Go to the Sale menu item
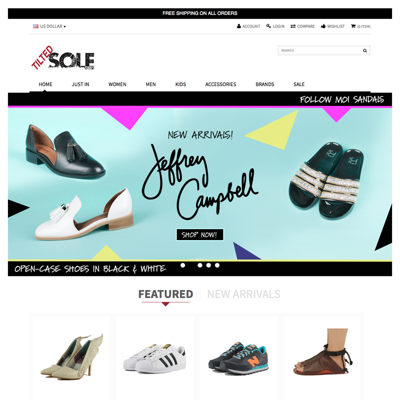Viewport: 400px width, 400px height. 299,84
